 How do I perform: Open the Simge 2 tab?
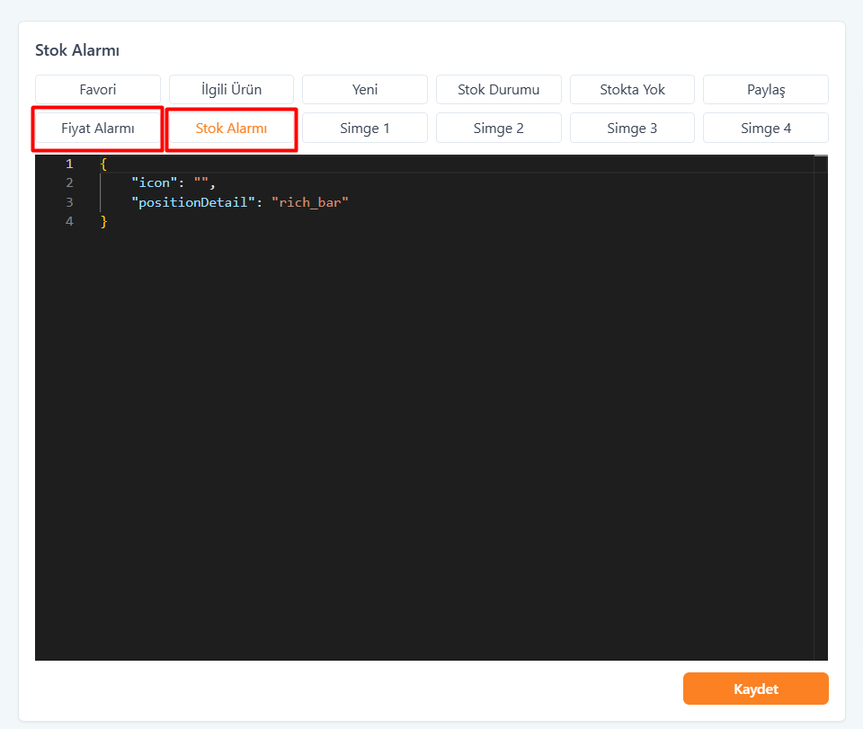coord(498,129)
